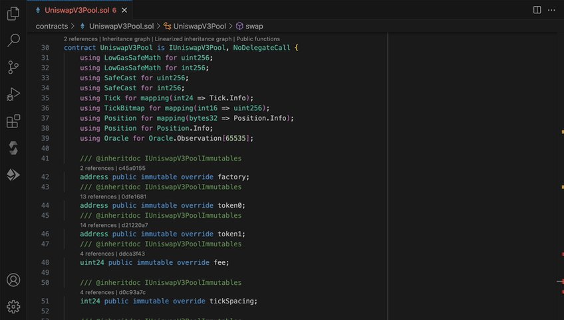564x320 pixels.
Task: Click the 'fee' variable name on line 48
Action: (219, 262)
